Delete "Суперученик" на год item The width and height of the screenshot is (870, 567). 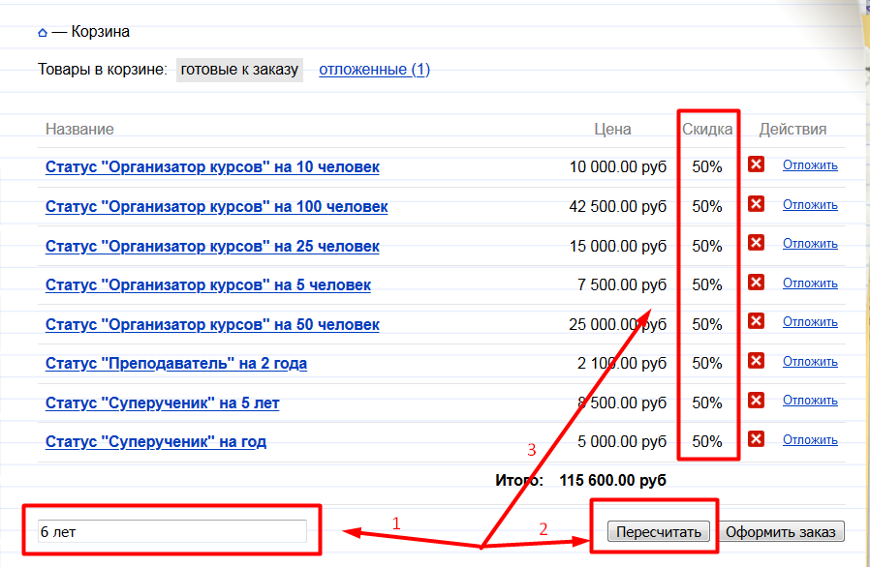coord(757,439)
